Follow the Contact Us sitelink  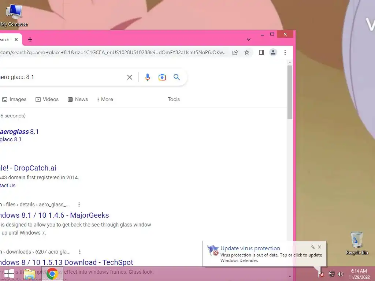(8, 186)
